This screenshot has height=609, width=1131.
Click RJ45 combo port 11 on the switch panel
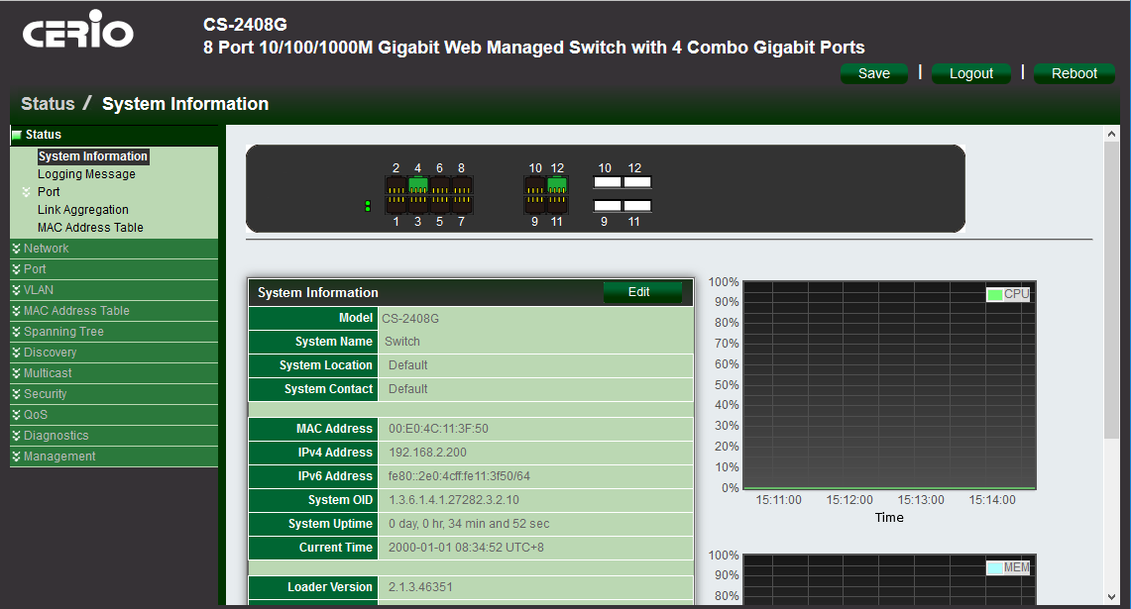[x=557, y=204]
